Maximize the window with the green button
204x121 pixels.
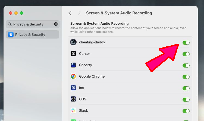point(21,13)
